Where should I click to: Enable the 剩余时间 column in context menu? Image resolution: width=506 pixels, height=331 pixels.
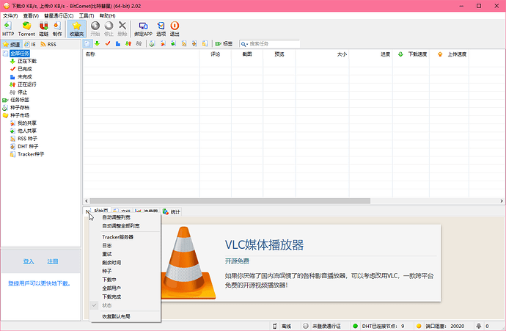point(125,263)
